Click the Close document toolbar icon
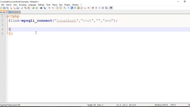 (11, 8)
